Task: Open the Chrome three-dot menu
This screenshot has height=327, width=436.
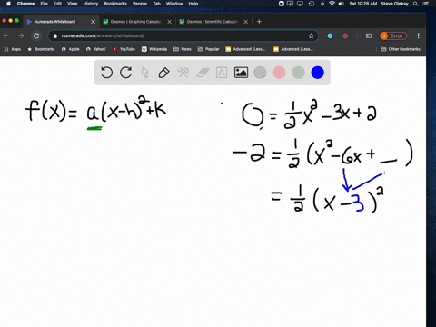Action: coord(419,35)
